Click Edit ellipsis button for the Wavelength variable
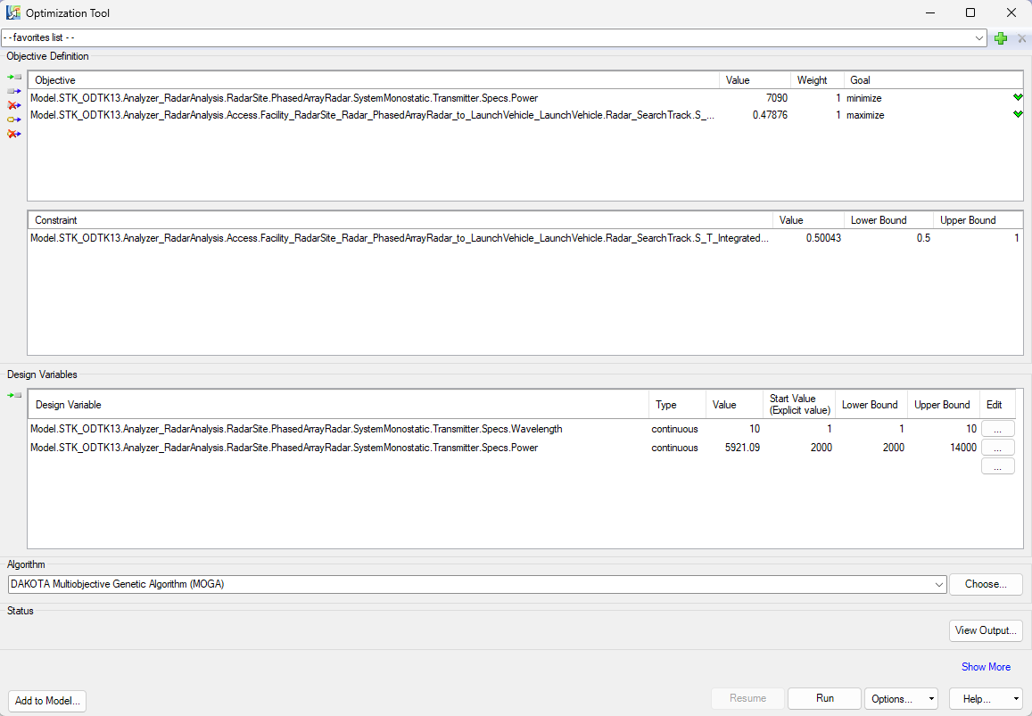 click(x=997, y=429)
